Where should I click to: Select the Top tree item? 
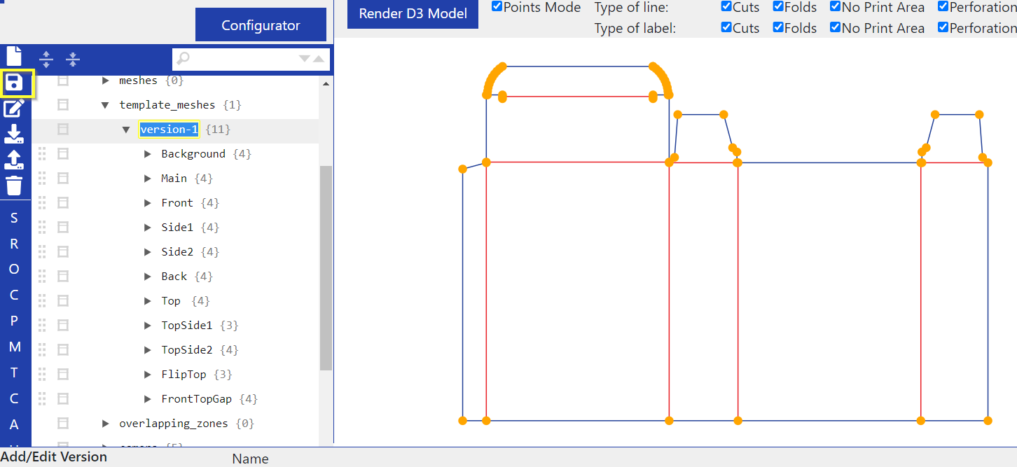click(171, 301)
